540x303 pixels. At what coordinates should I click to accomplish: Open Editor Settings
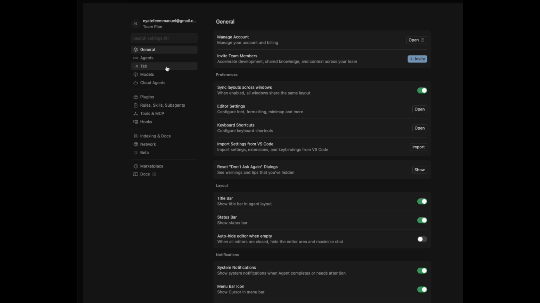tap(420, 109)
